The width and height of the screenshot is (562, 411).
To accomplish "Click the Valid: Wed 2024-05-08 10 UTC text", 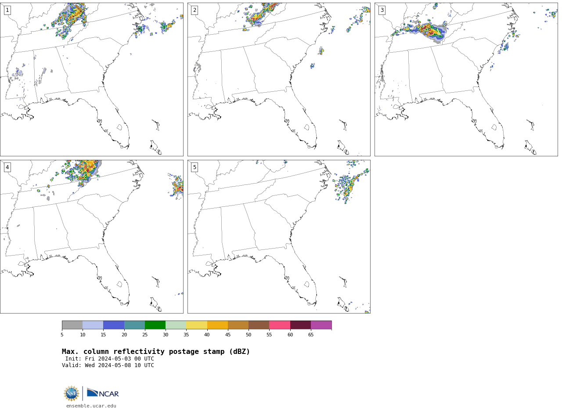I will (108, 365).
